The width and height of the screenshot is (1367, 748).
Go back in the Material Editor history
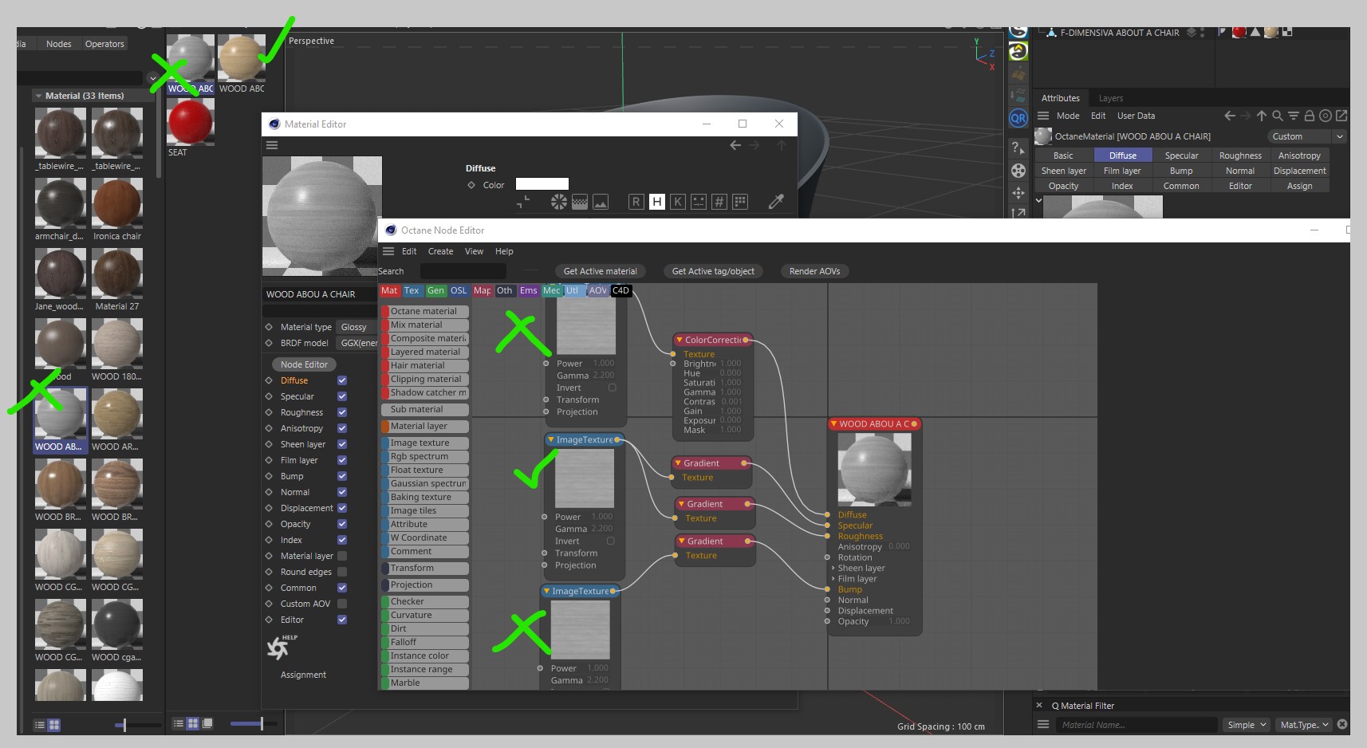click(735, 145)
